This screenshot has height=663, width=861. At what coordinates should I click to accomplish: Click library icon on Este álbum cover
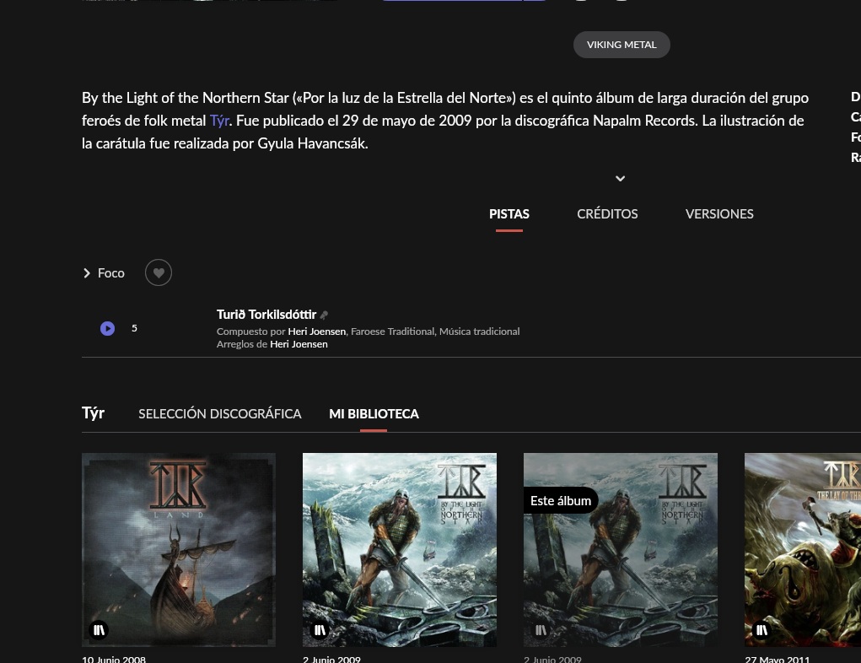(541, 630)
